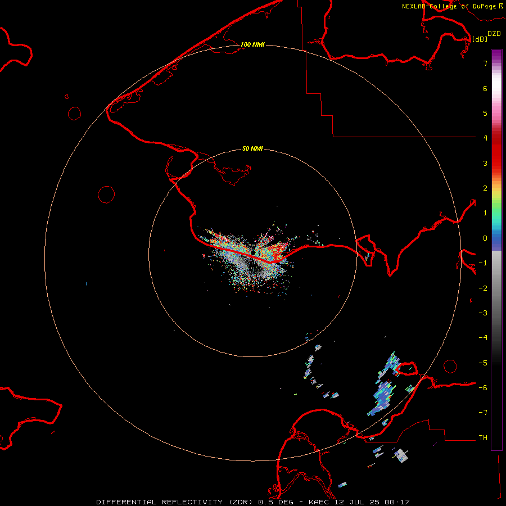
Task: Click the 1 value on color scale
Action: click(x=485, y=213)
